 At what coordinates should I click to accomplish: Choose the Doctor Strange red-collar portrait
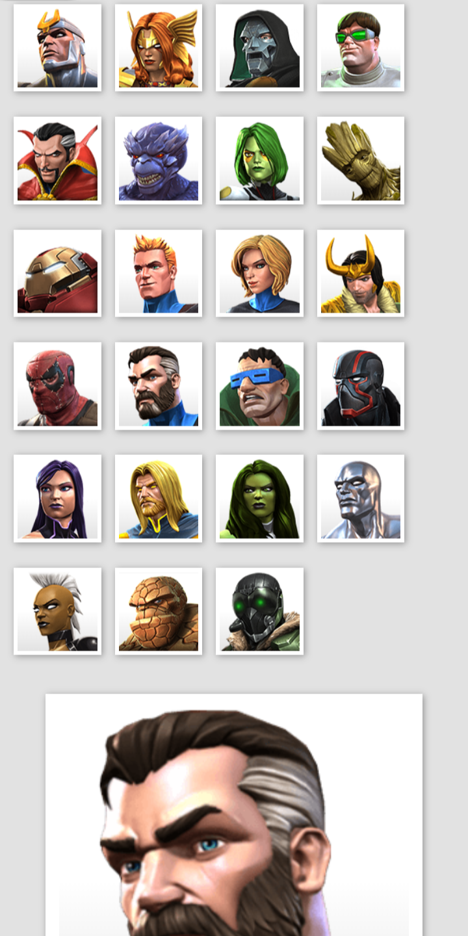pos(57,161)
